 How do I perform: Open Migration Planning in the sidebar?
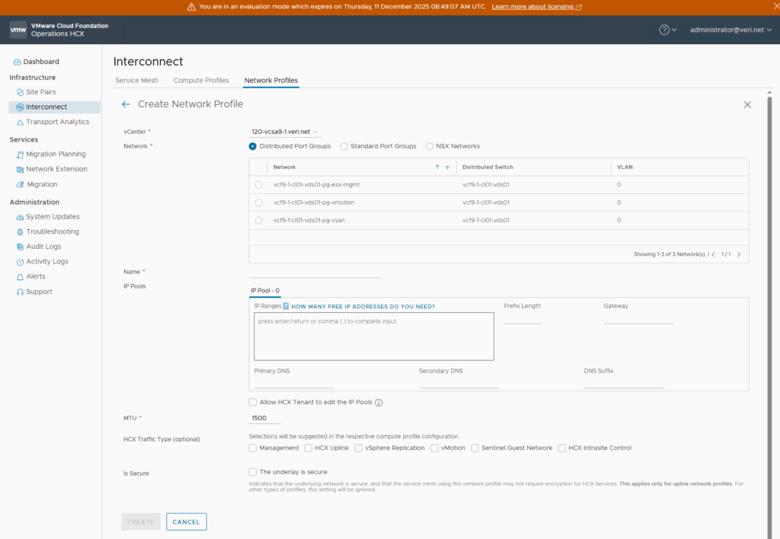coord(56,154)
